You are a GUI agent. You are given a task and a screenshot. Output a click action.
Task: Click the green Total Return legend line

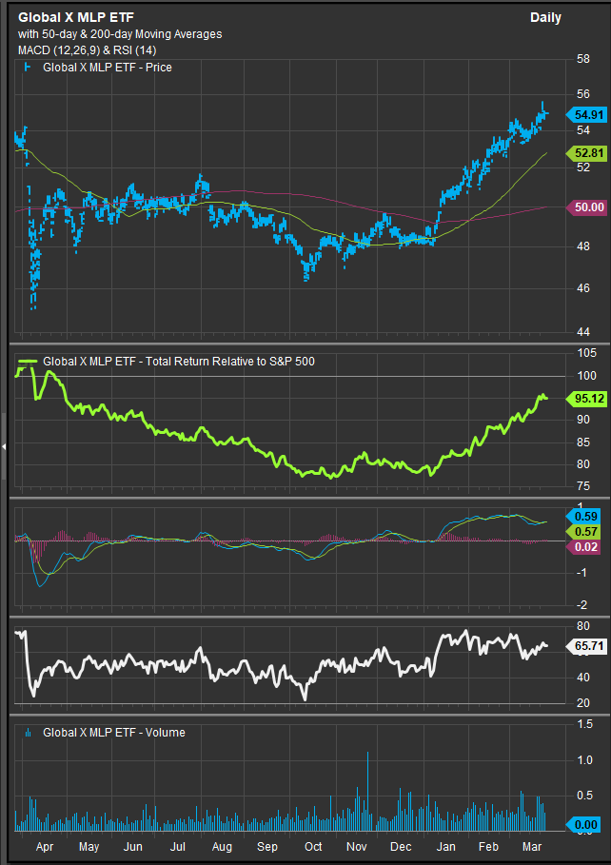pos(28,362)
